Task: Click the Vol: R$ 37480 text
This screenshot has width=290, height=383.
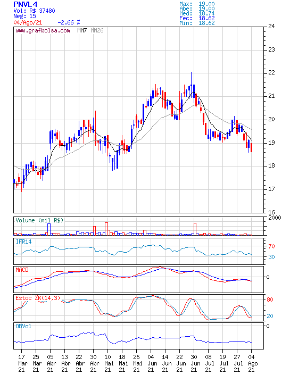Action: (34, 11)
